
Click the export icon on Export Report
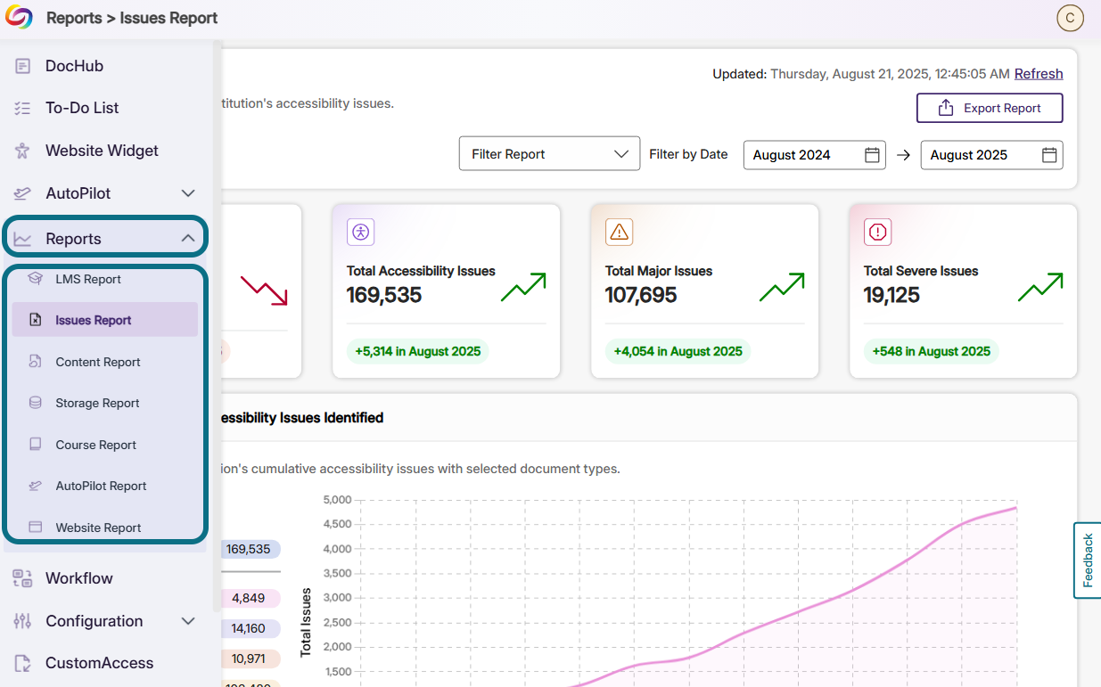coord(946,108)
